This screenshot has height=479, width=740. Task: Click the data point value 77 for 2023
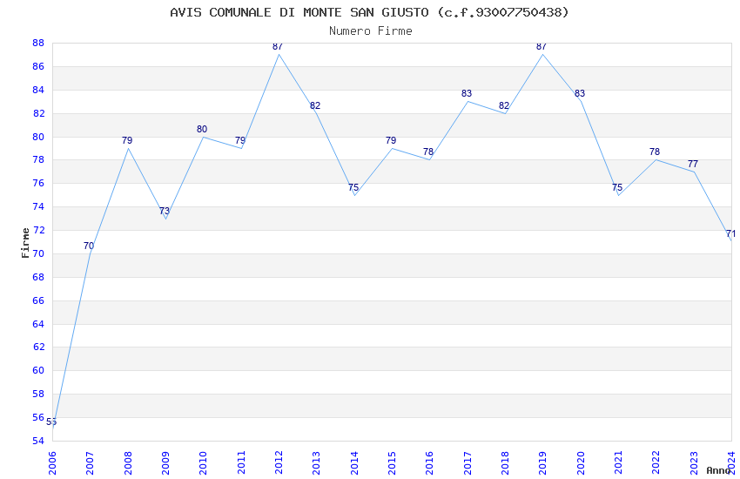693,164
